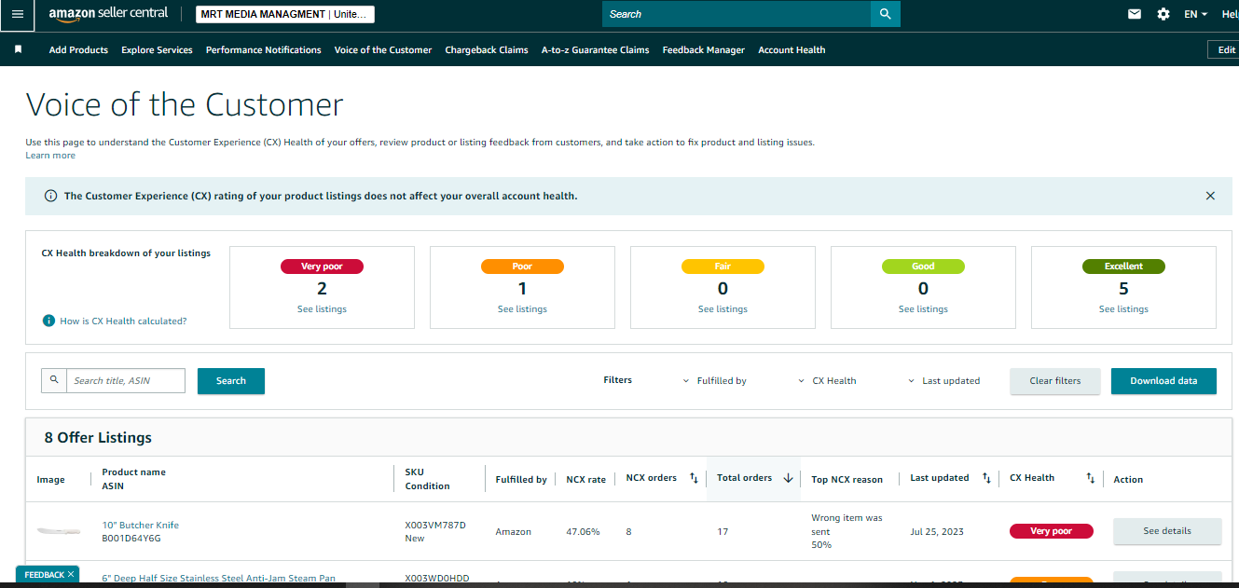See listings under Very poor
1239x588 pixels.
(322, 309)
